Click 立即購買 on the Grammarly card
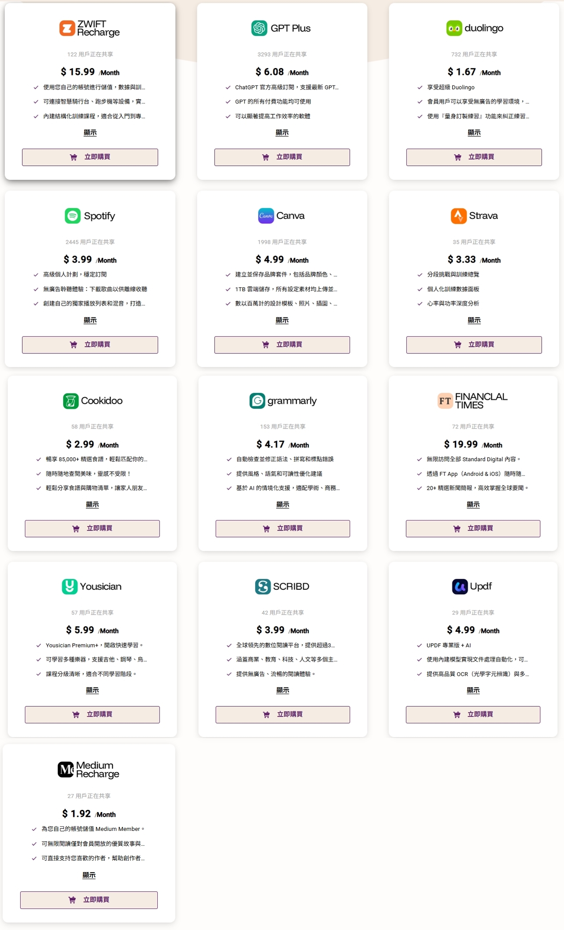 tap(283, 528)
